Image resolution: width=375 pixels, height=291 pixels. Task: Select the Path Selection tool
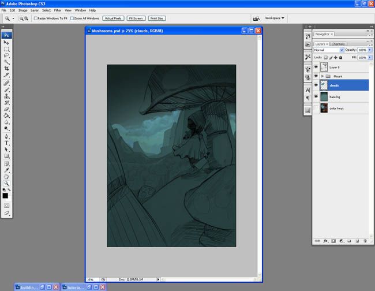point(6,150)
